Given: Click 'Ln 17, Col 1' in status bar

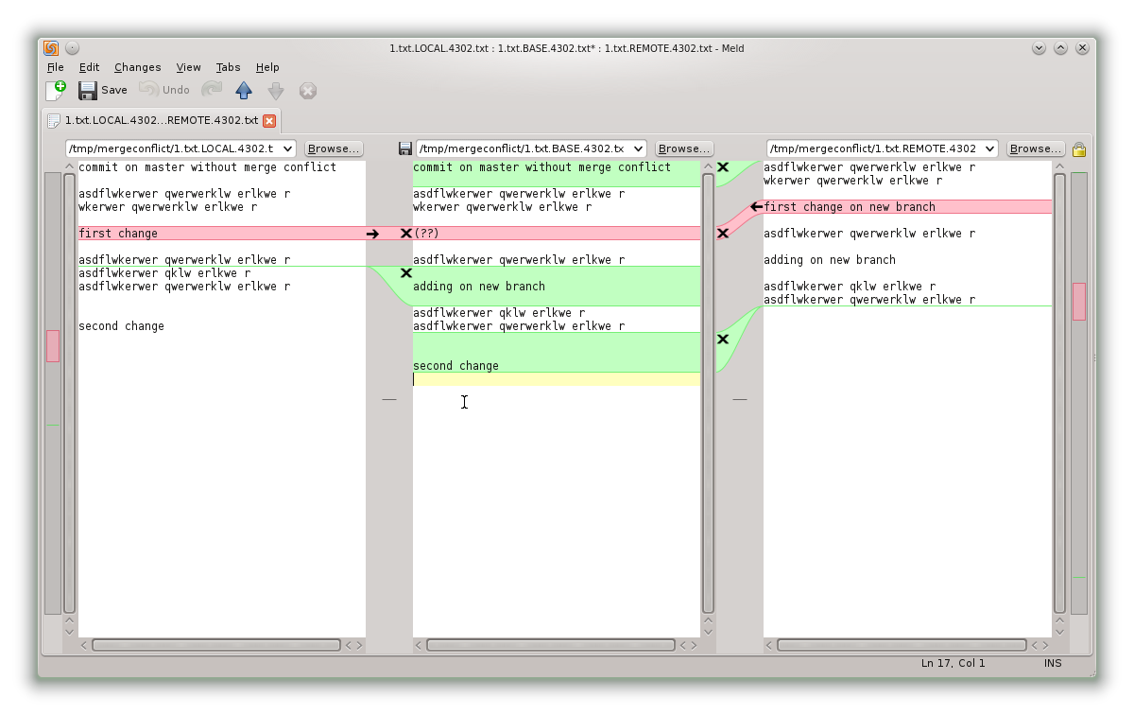Looking at the screenshot, I should (x=954, y=663).
